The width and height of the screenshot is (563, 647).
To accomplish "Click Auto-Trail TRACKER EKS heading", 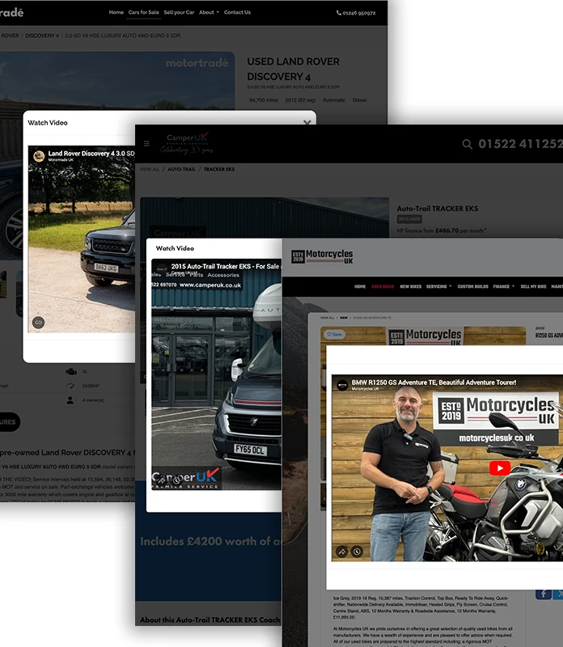I will 437,209.
